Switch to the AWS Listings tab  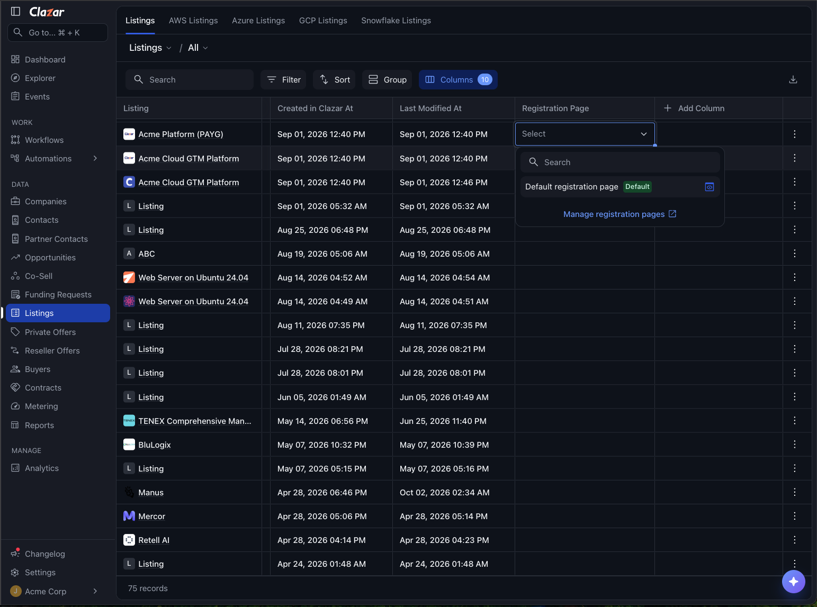pyautogui.click(x=193, y=21)
